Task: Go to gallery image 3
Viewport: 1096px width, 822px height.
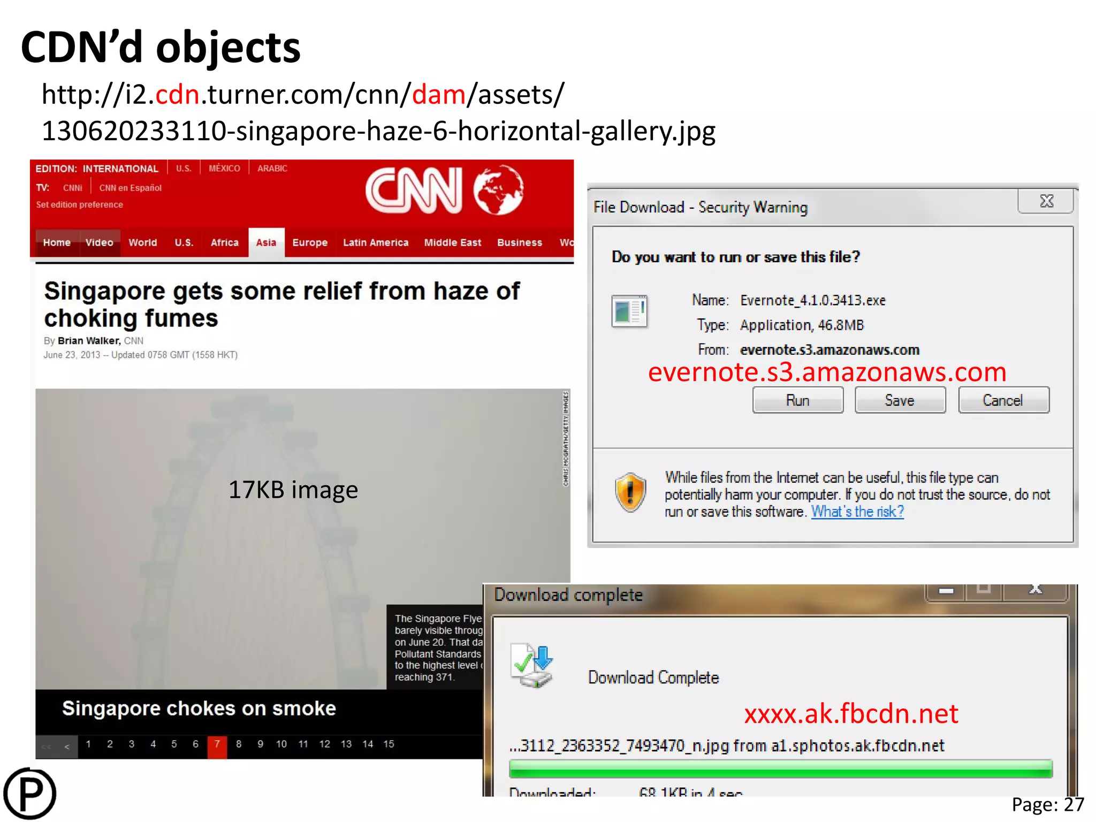Action: (132, 744)
